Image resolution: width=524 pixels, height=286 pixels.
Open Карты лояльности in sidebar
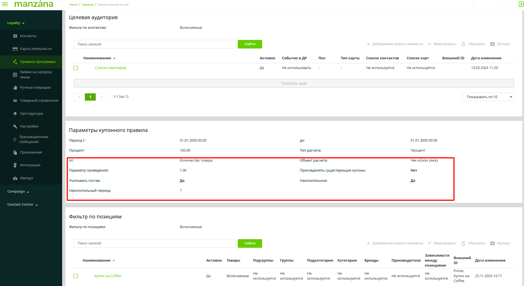pos(35,49)
